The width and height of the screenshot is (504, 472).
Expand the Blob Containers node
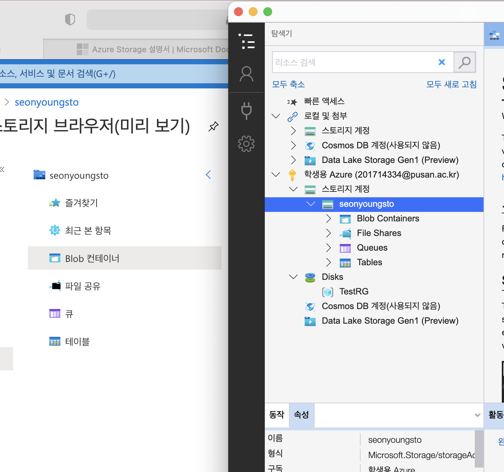coord(328,218)
